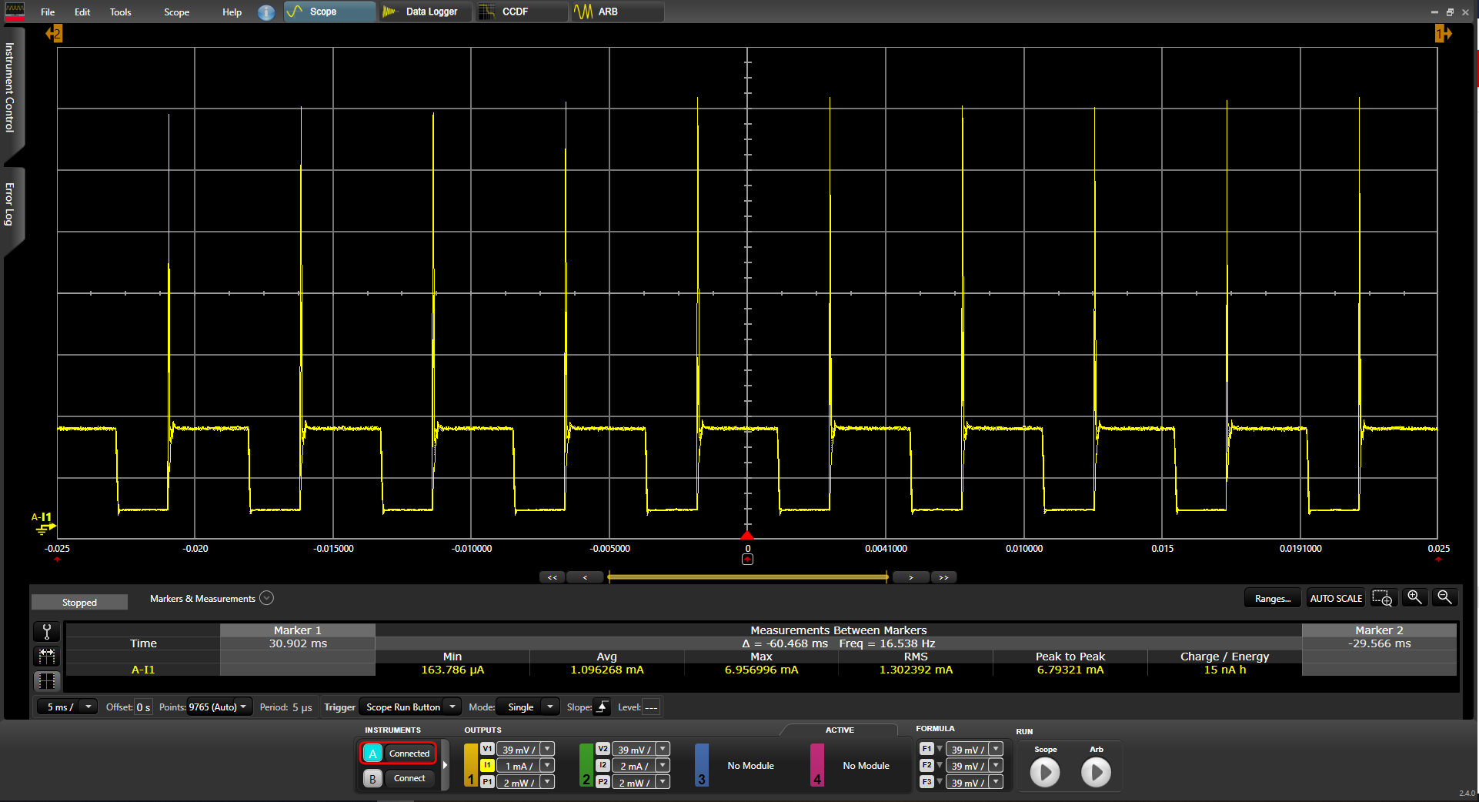Collapse the Markers & Measurements panel
This screenshot has width=1479, height=802.
tap(267, 598)
